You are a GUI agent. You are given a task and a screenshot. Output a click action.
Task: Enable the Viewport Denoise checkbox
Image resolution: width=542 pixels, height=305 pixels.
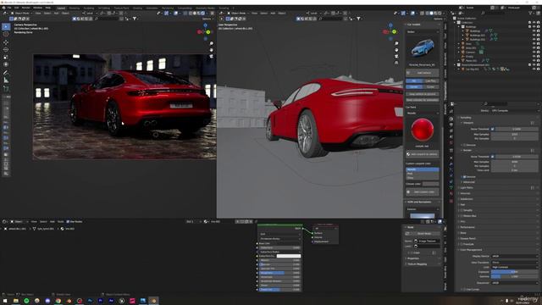pos(464,145)
